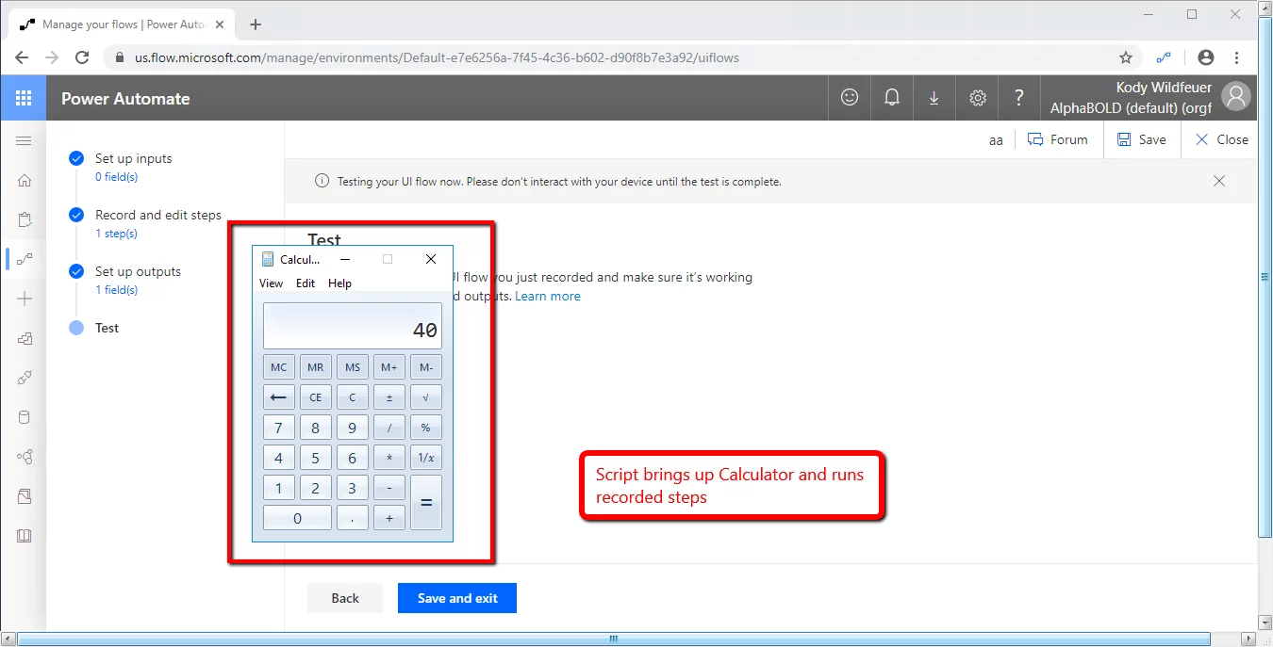Click the Power Automate browser extension icon
This screenshot has width=1273, height=647.
[1165, 57]
